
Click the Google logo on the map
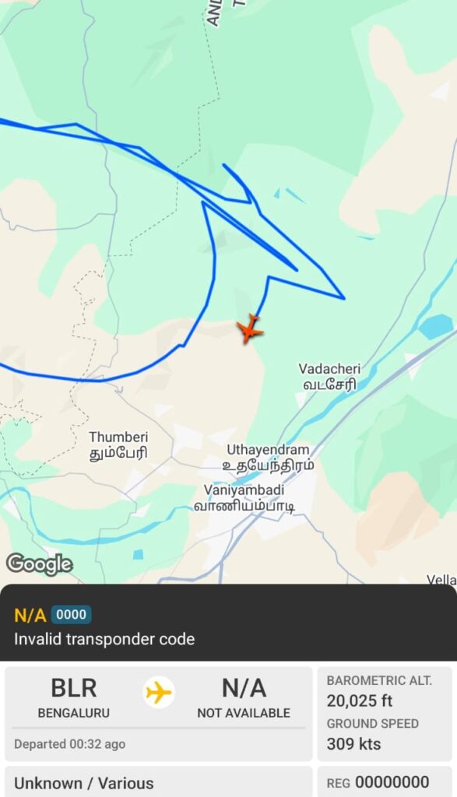(x=39, y=564)
